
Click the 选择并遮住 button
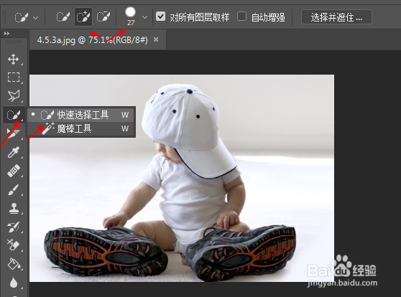point(336,17)
